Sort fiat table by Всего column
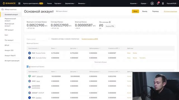 (54, 48)
